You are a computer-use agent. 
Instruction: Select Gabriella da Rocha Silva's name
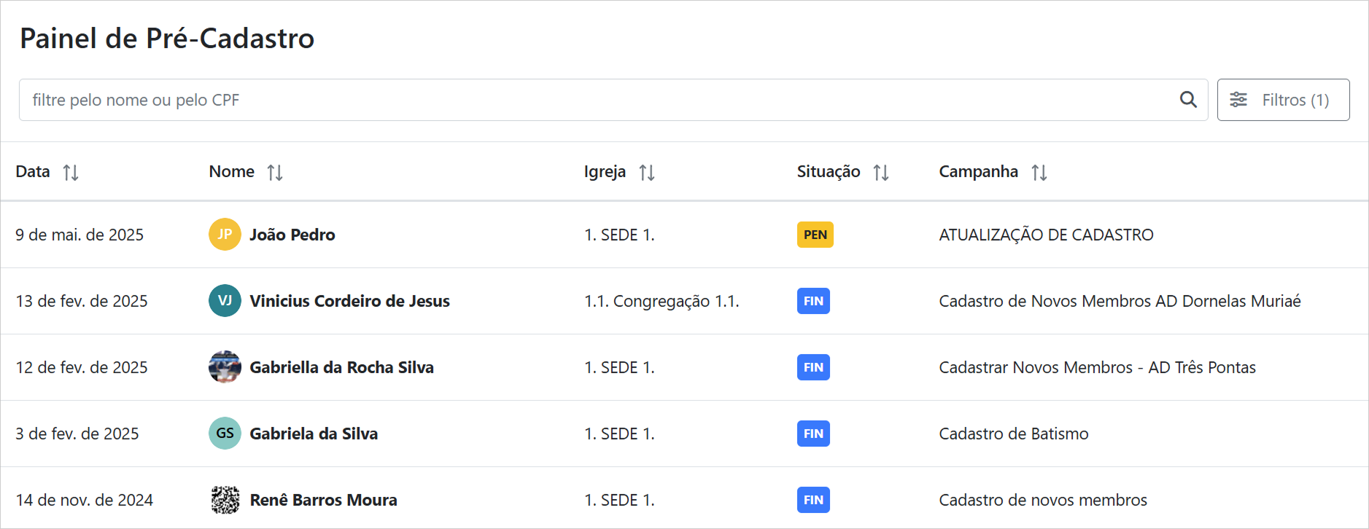pyautogui.click(x=341, y=367)
